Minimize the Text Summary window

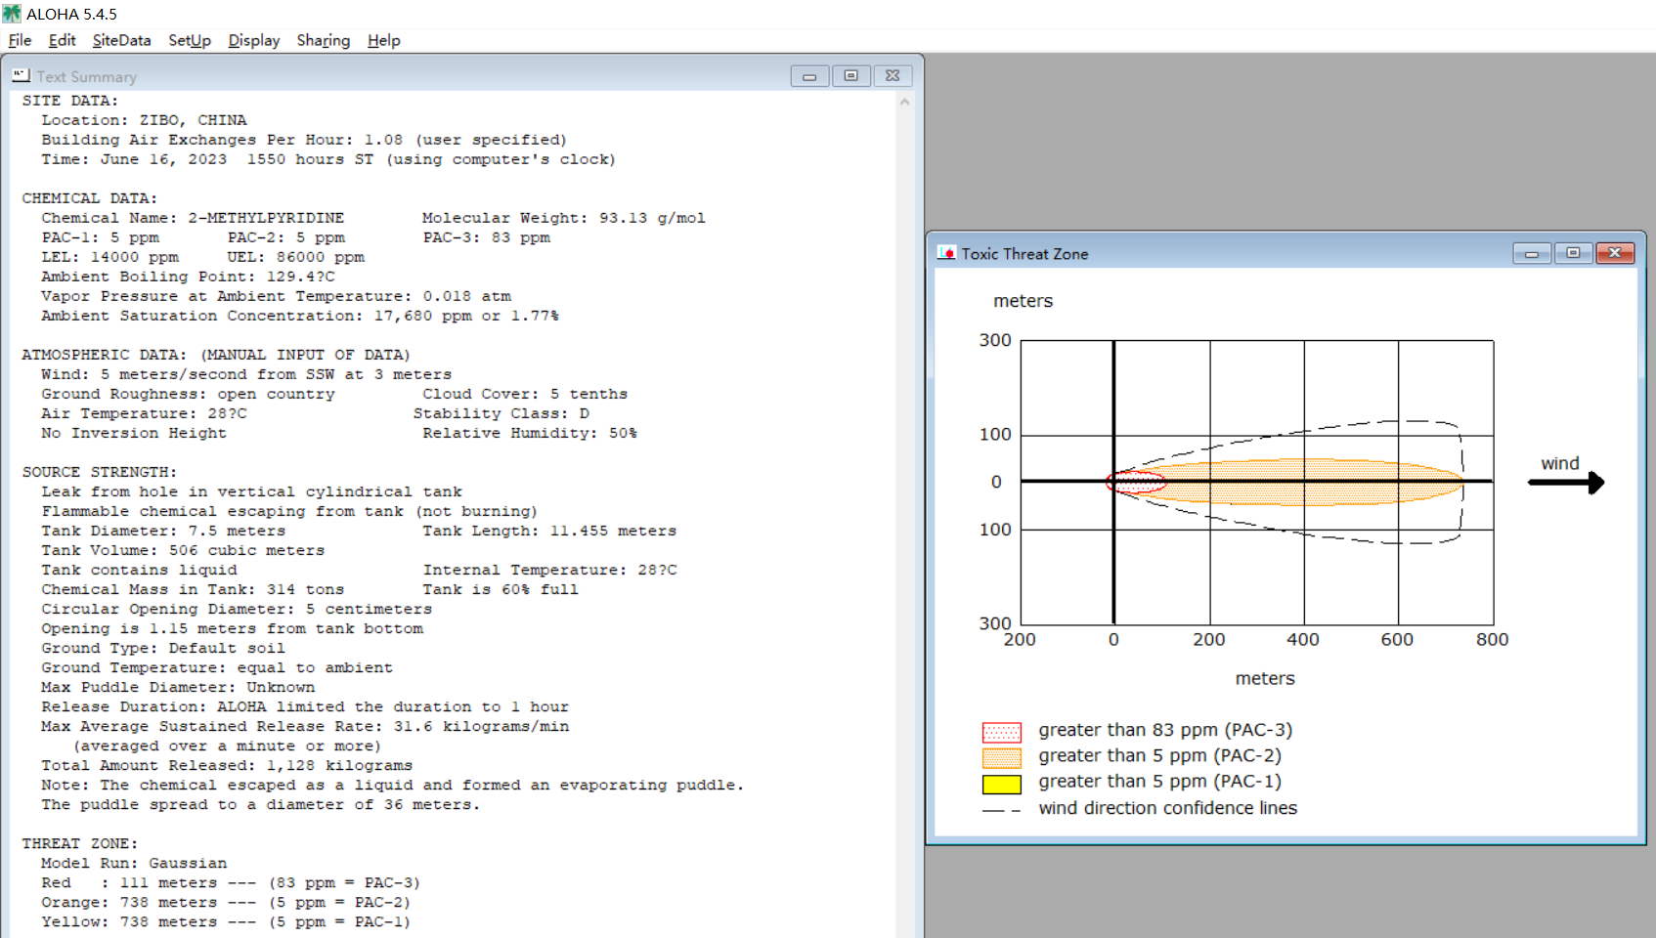pos(809,76)
